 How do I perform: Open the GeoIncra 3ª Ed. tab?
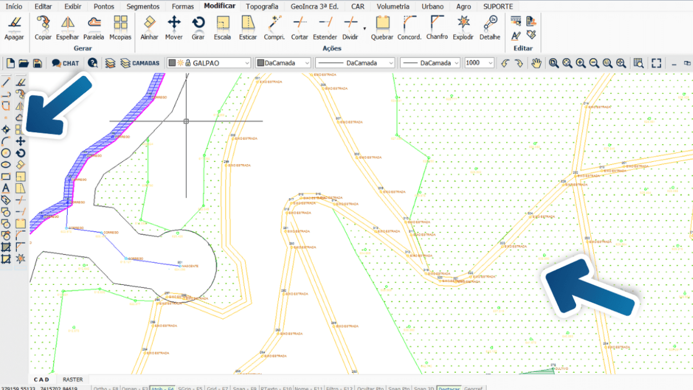click(x=315, y=6)
